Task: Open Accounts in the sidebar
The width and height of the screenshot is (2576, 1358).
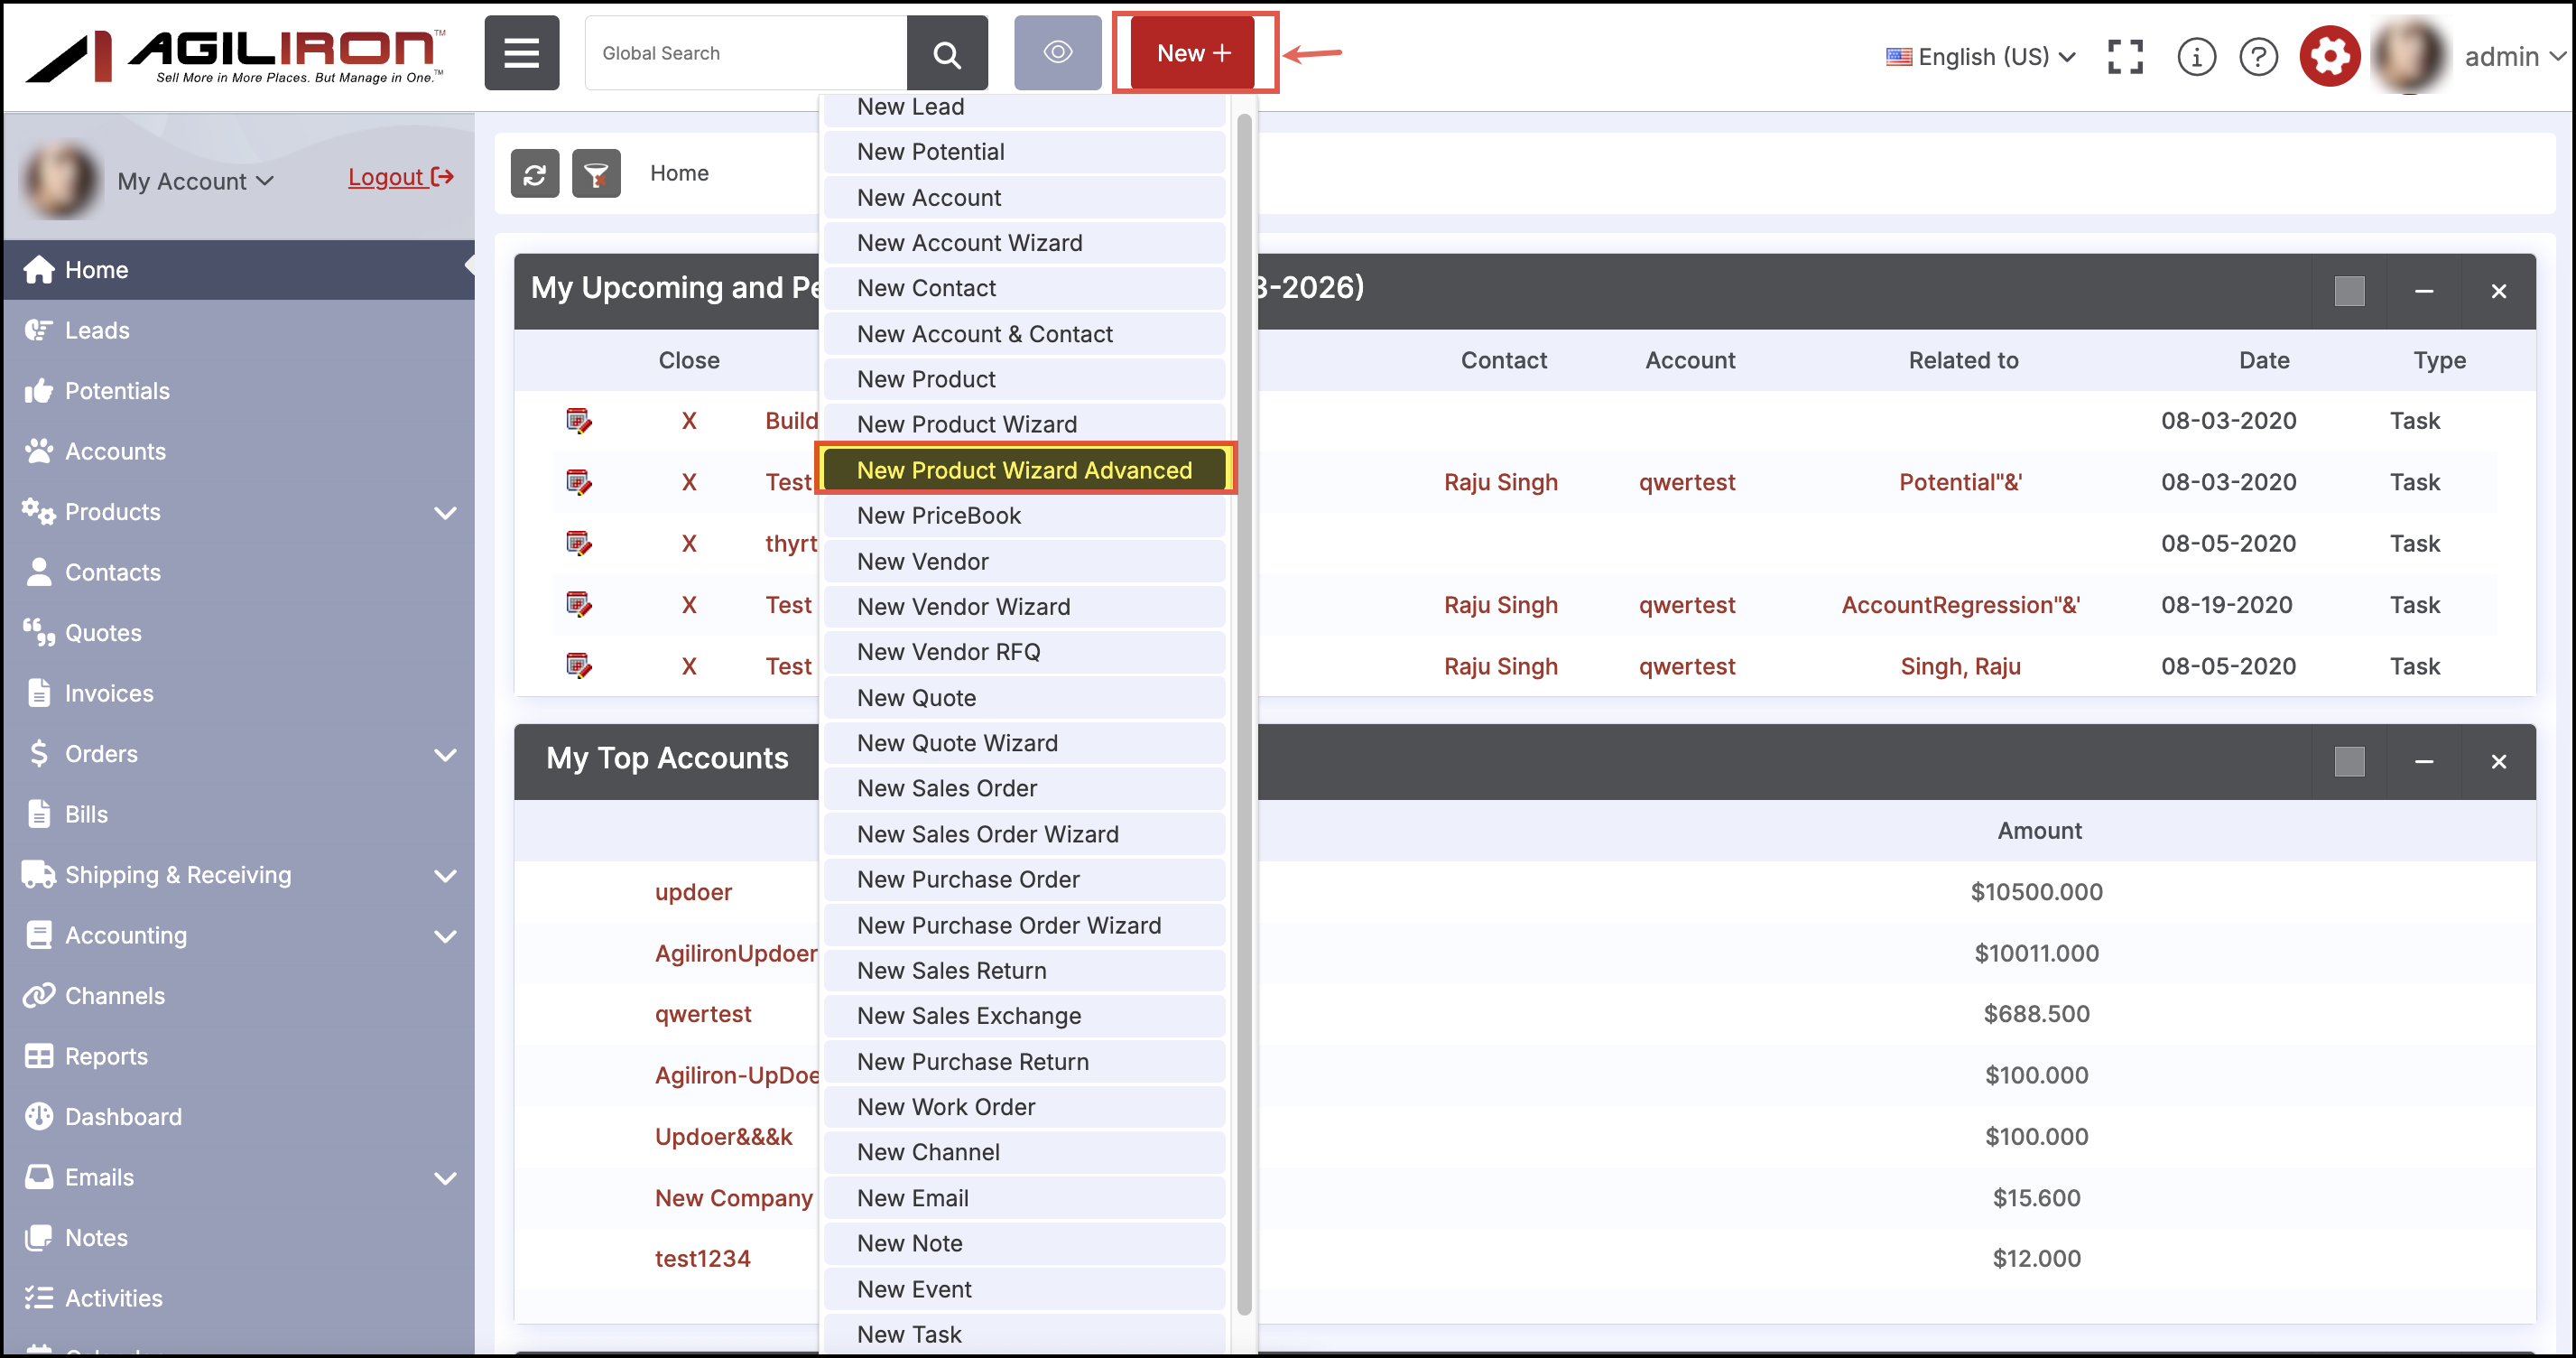Action: (x=238, y=451)
